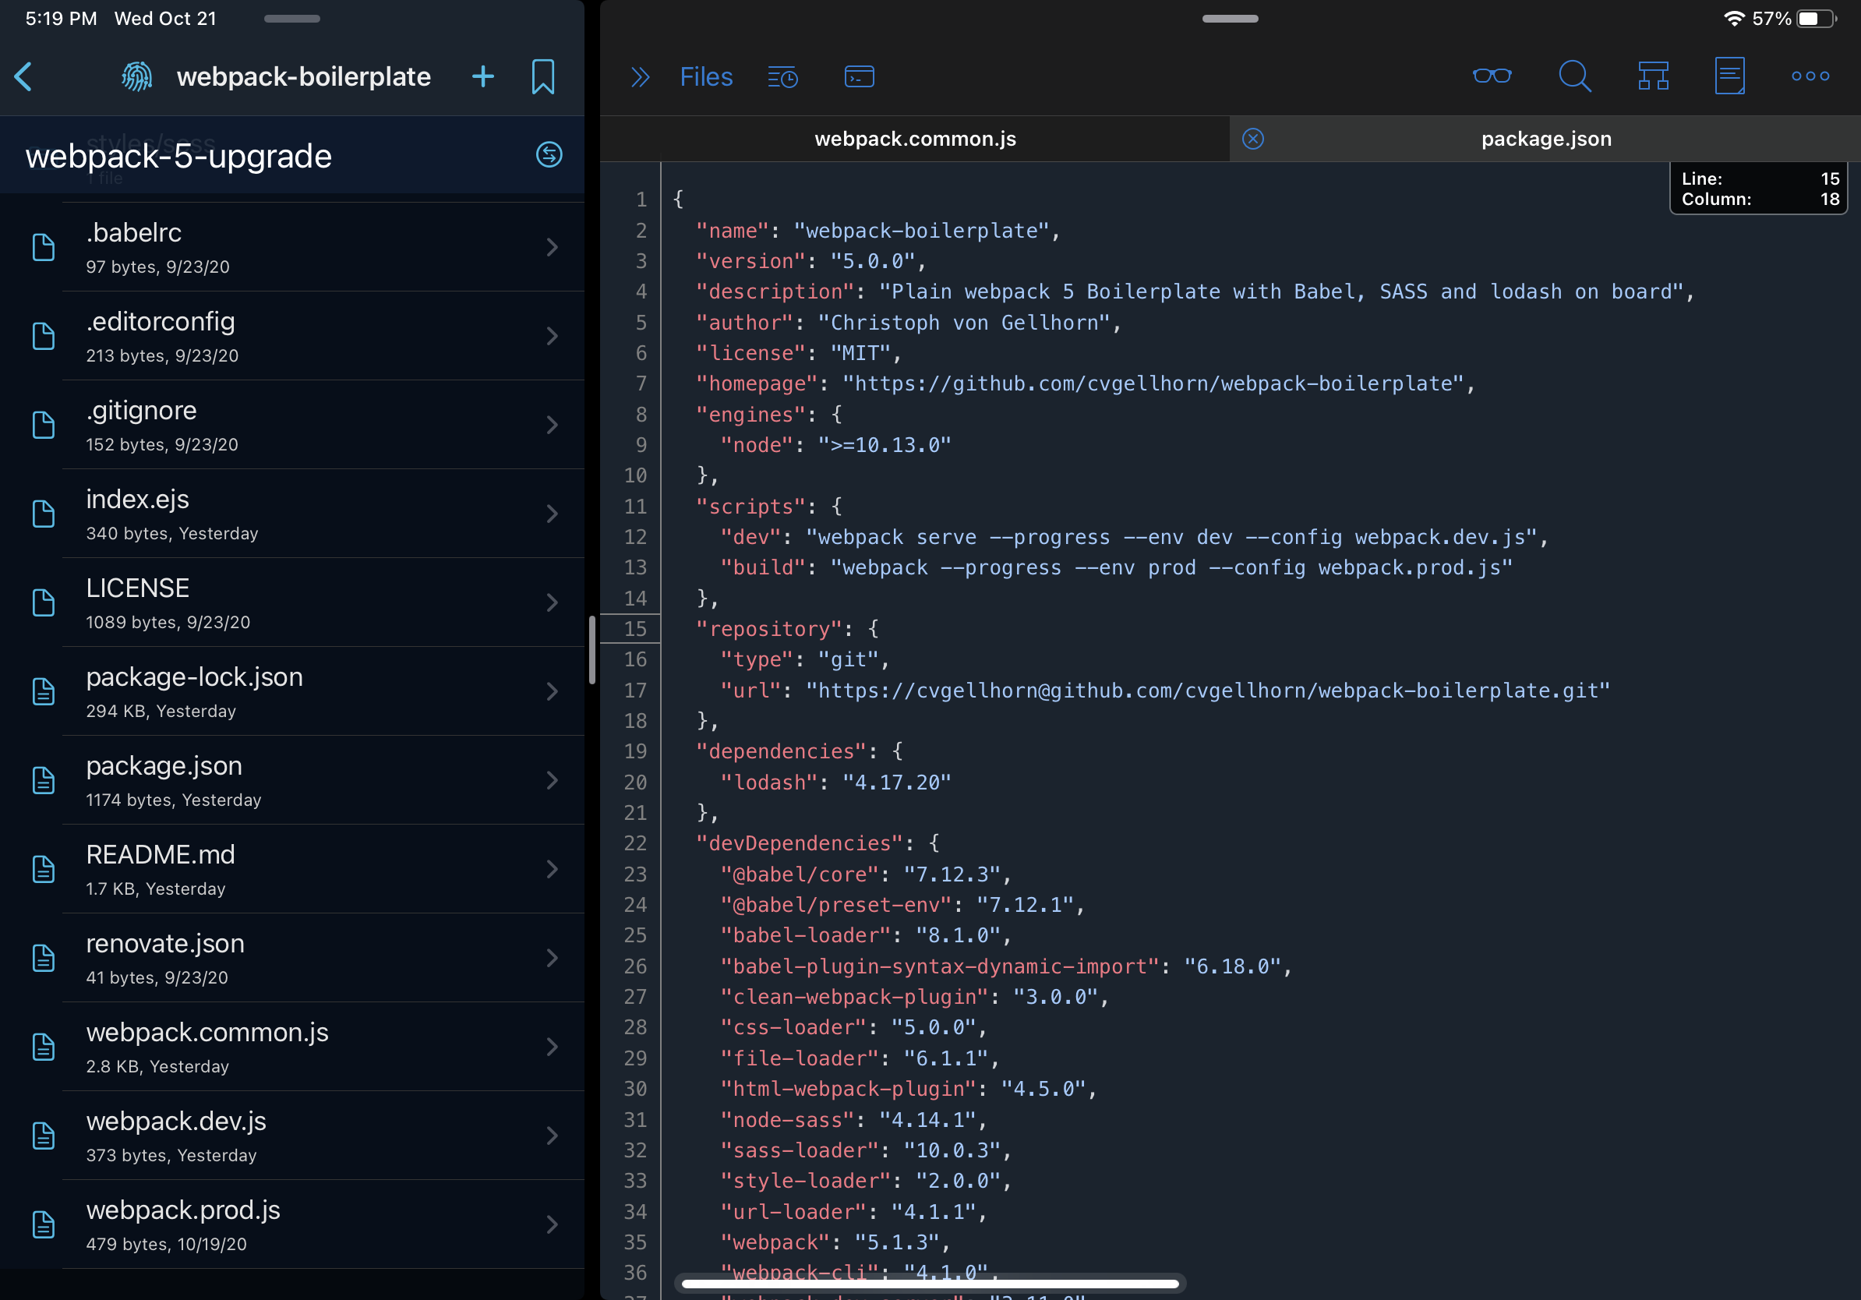The height and width of the screenshot is (1300, 1861).
Task: Tap the back arrow in repository header
Action: (x=23, y=77)
